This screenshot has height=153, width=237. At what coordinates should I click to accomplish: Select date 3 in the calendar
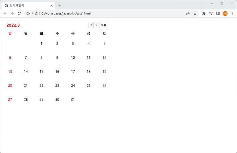[x=73, y=44]
